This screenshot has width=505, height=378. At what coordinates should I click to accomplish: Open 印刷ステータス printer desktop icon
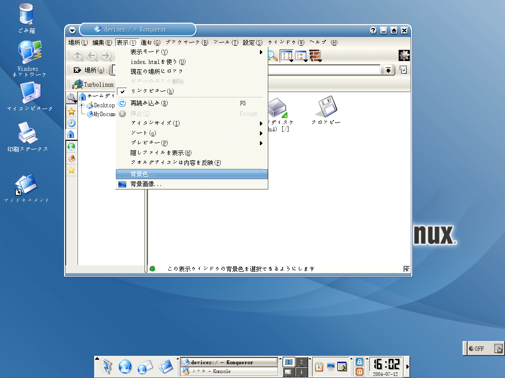28,137
